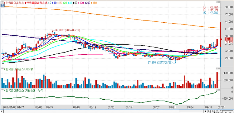Click the 27,950 (2017/08/25) low annotation
This screenshot has width=234, height=113.
pos(160,63)
